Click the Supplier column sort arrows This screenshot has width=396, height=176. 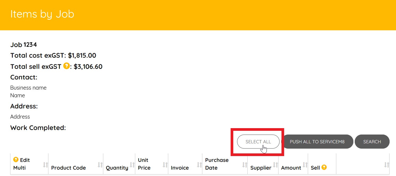275,165
